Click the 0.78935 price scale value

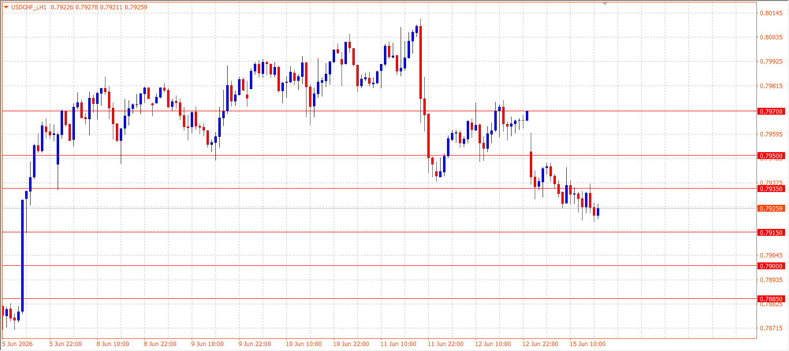(771, 280)
